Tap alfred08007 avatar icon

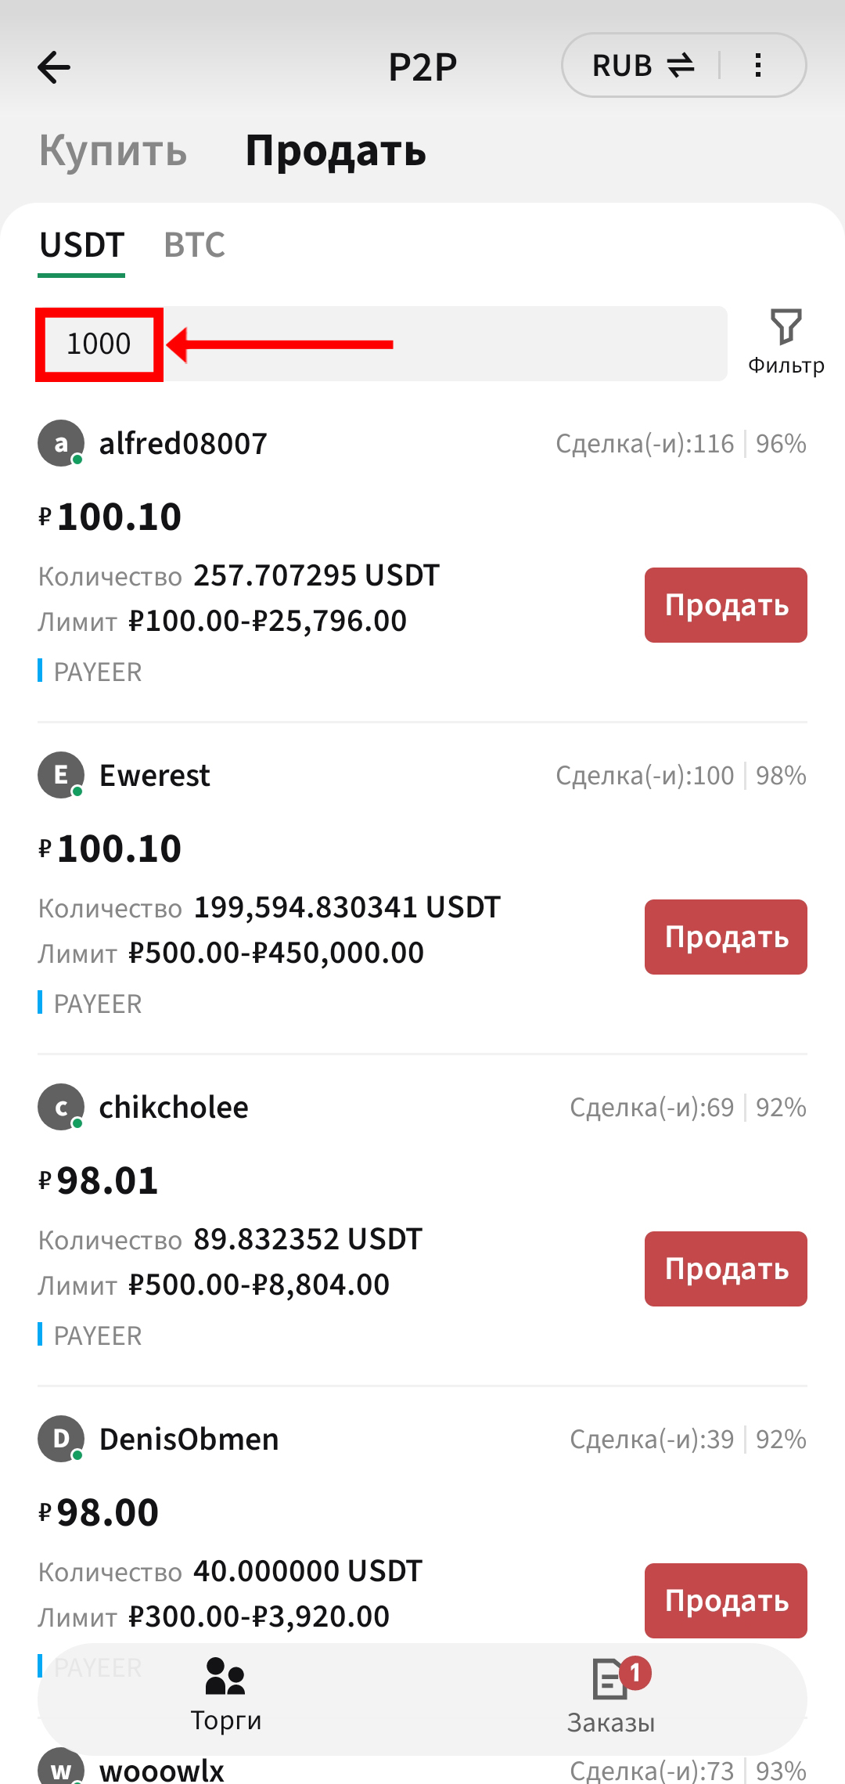click(x=61, y=443)
